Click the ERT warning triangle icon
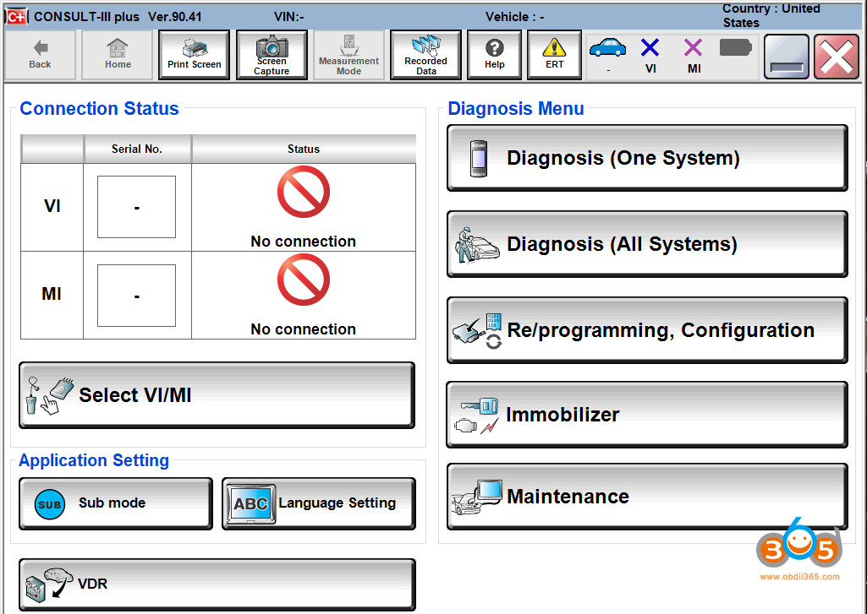The image size is (867, 614). point(554,55)
